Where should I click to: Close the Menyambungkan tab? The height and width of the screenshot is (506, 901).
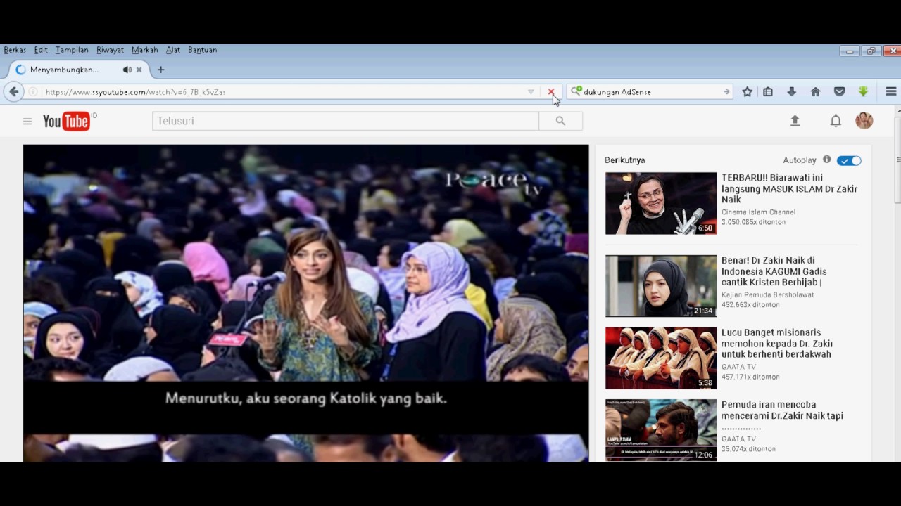139,70
